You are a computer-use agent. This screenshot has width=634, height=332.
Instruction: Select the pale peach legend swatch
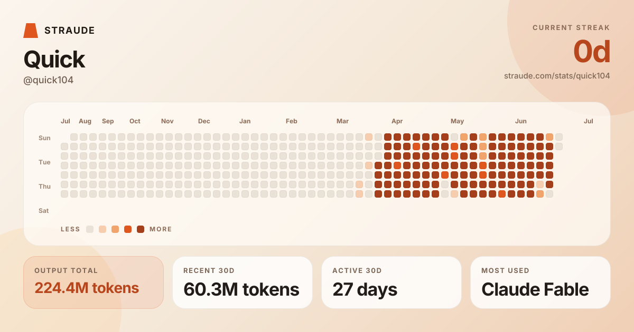point(102,229)
